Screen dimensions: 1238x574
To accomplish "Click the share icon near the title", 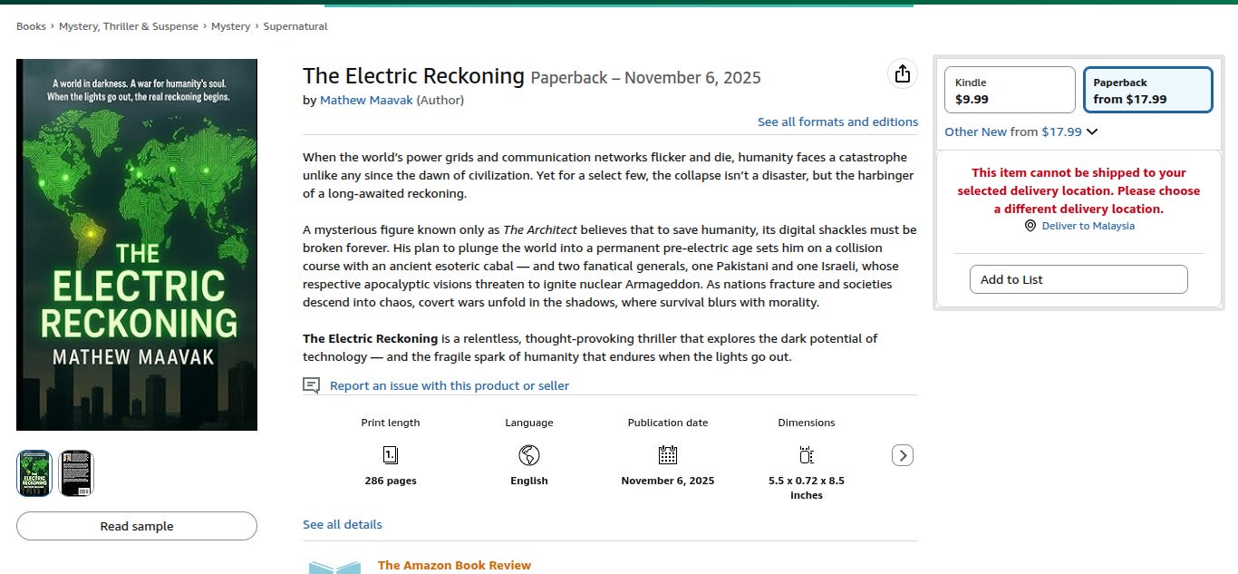I will 902,74.
